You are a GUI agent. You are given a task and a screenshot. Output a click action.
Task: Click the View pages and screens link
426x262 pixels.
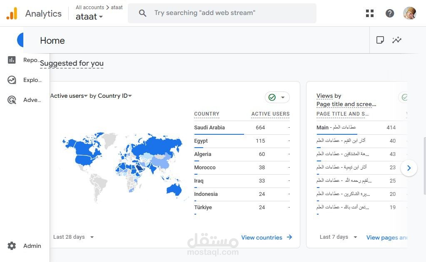[x=386, y=237]
